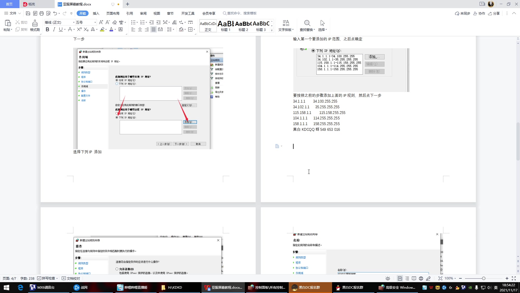
Task: Click the 协作 collaborate button
Action: (479, 13)
